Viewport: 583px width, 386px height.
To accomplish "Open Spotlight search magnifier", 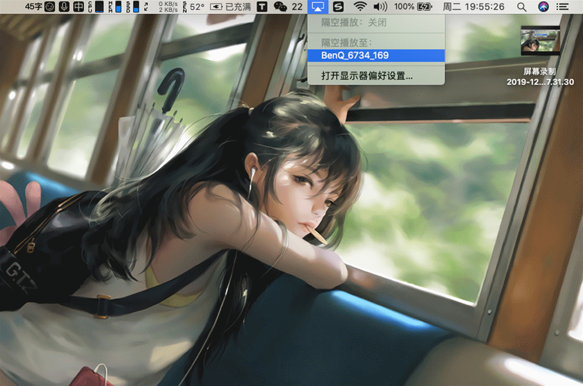I will [x=522, y=6].
